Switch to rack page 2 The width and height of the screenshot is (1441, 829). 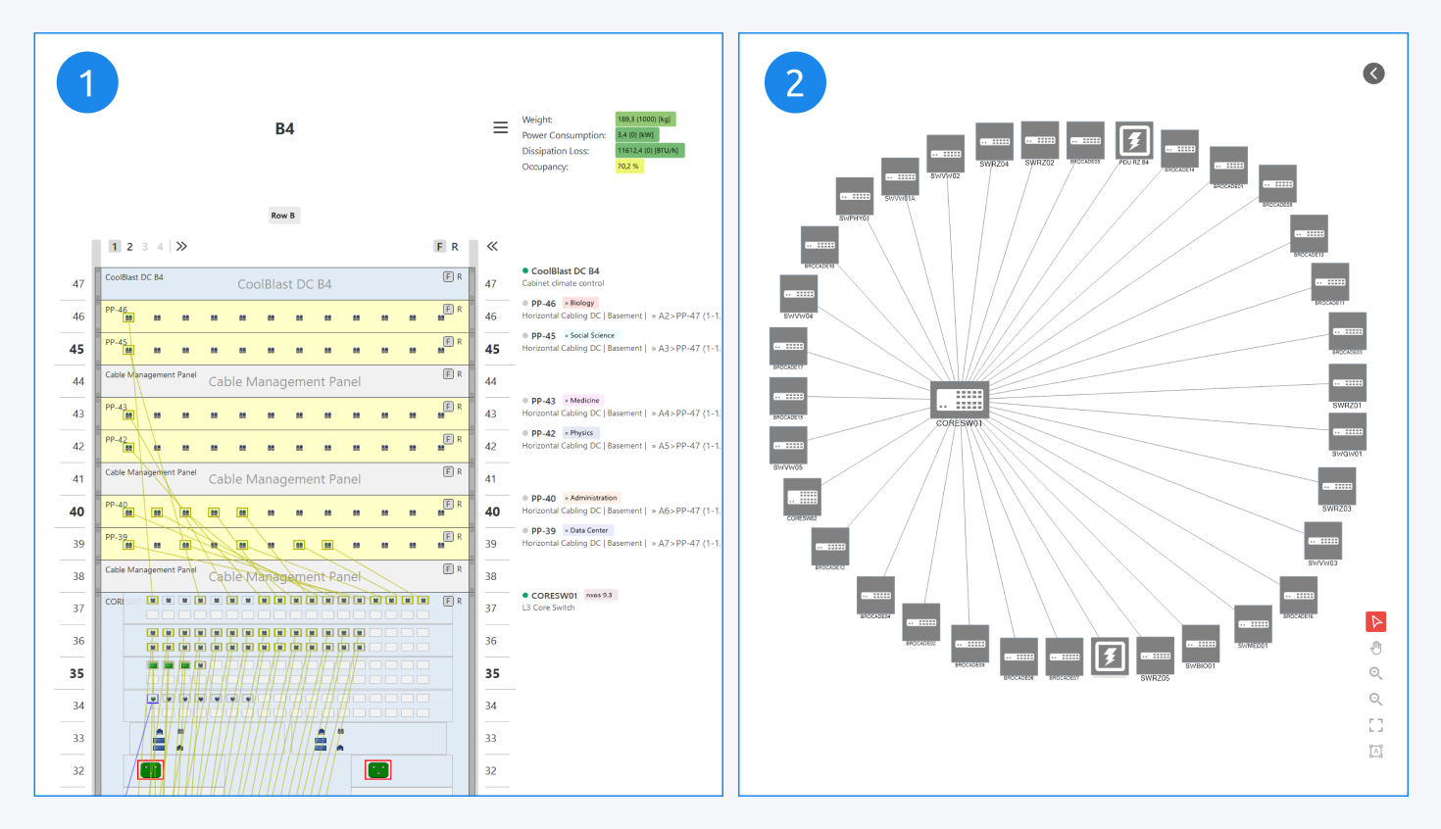129,246
